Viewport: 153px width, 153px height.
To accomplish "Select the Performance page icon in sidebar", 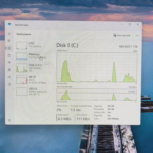I will pos(9,48).
